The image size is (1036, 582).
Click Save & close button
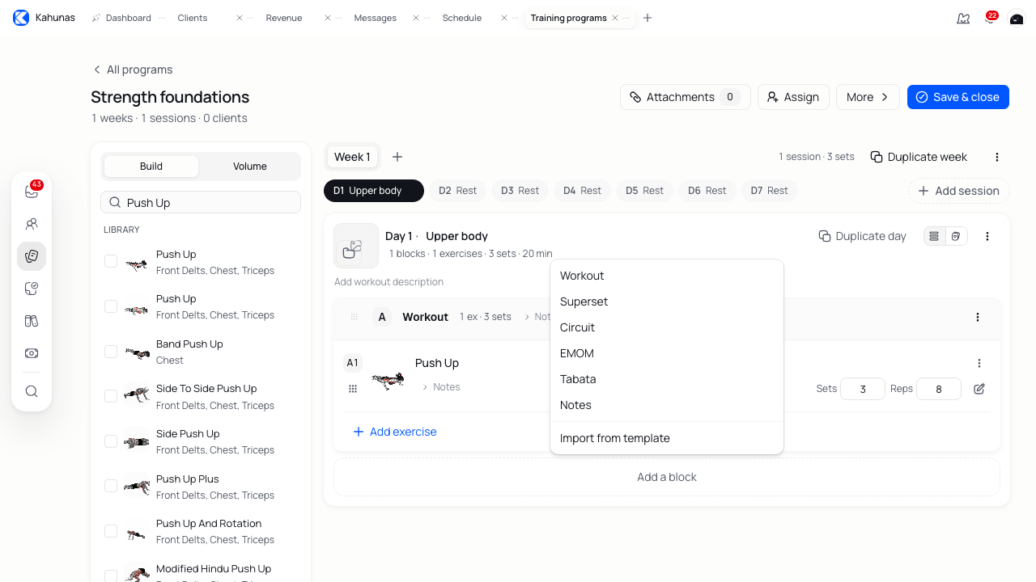(958, 97)
